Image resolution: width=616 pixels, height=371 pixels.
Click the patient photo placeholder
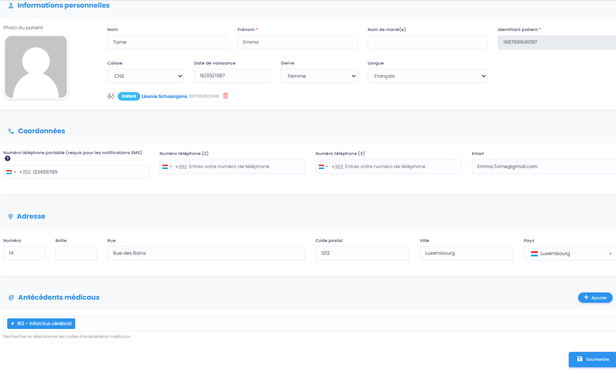point(36,67)
